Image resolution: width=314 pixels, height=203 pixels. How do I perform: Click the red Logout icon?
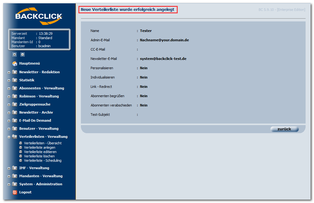pyautogui.click(x=15, y=192)
